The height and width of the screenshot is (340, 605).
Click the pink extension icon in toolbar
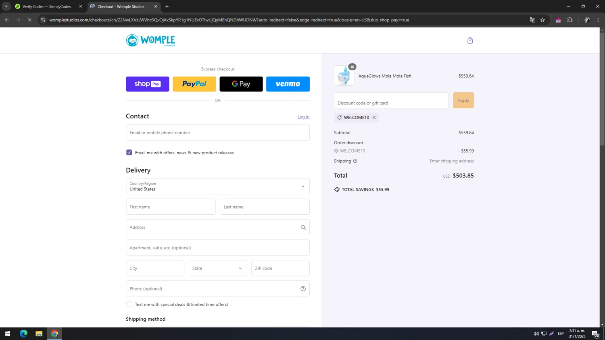click(558, 20)
